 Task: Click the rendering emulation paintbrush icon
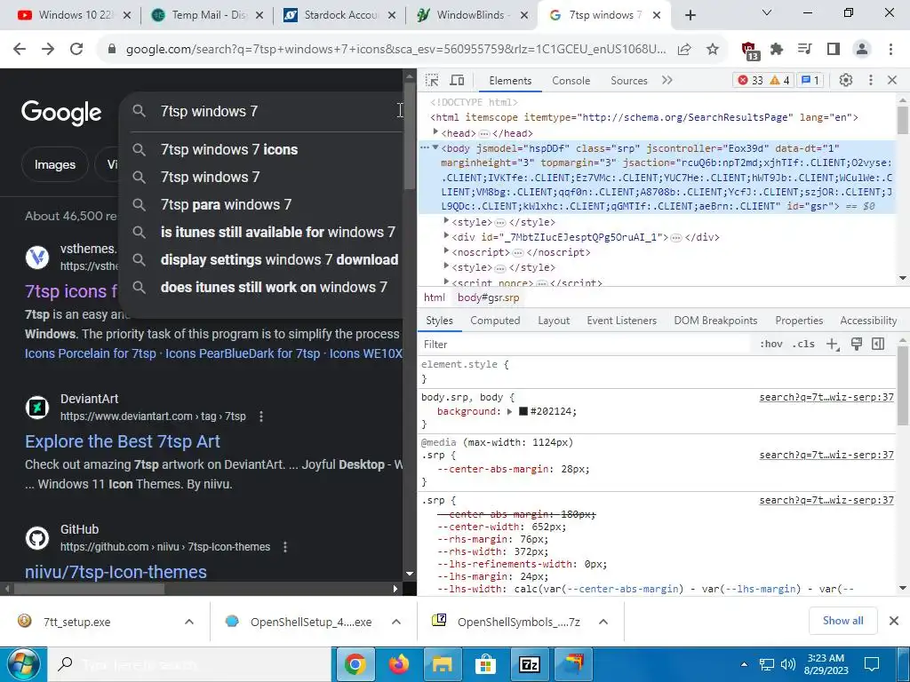[857, 344]
